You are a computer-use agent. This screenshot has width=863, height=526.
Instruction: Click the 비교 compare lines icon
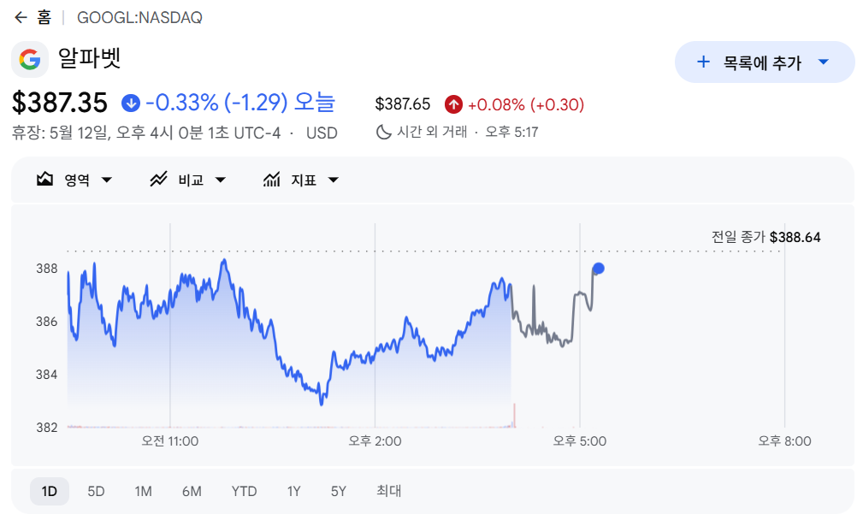(x=158, y=180)
